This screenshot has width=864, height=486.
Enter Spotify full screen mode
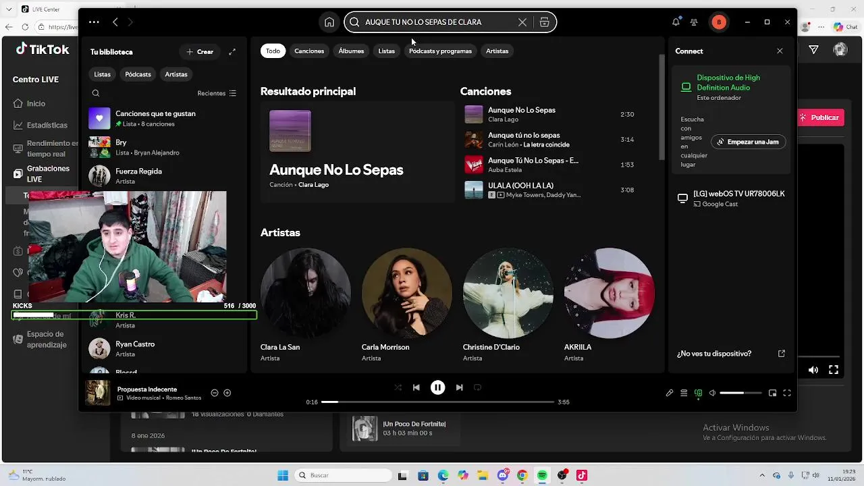(x=787, y=393)
